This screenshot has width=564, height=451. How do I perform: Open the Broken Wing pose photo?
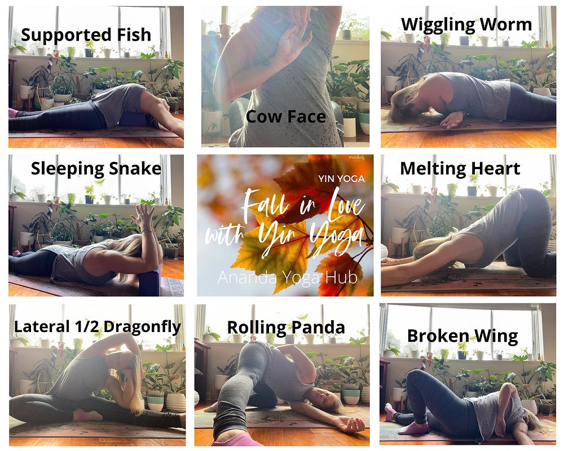468,374
